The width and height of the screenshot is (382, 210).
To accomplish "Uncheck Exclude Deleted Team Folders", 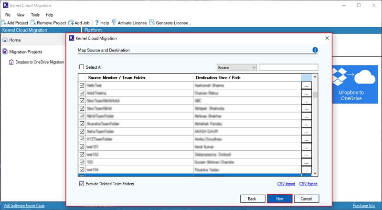I will [82, 184].
